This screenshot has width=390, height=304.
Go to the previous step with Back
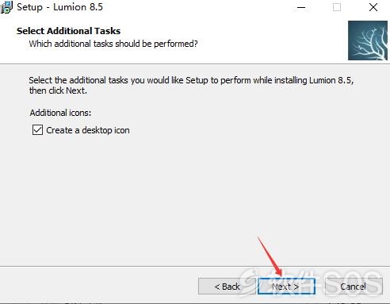(x=227, y=287)
